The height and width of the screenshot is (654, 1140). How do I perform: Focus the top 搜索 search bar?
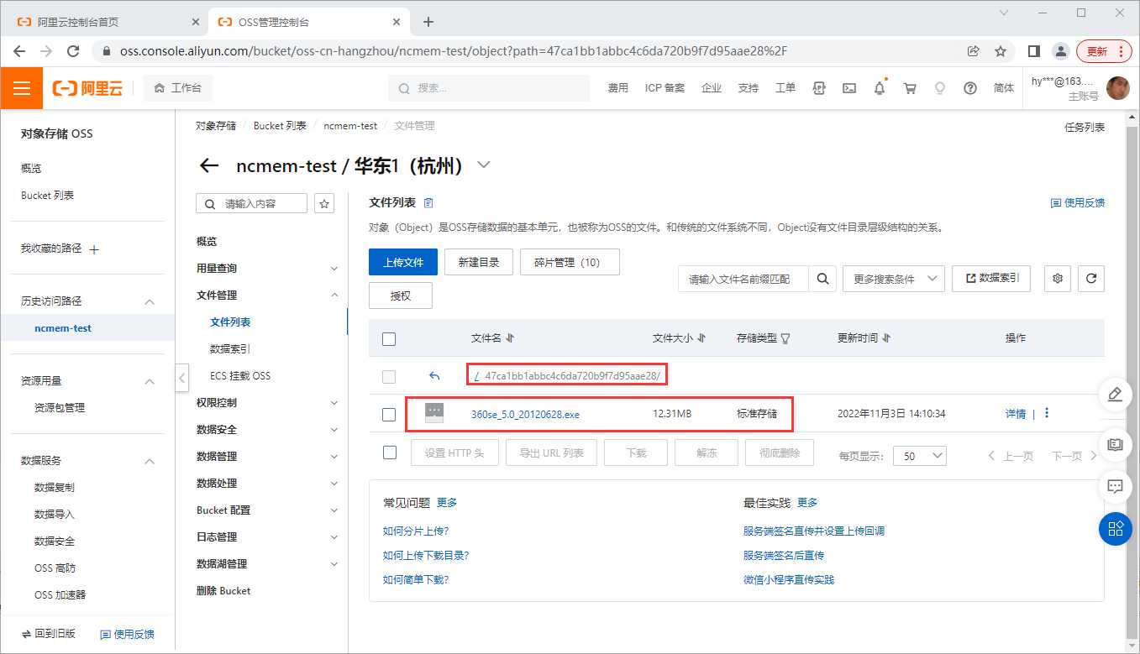click(489, 88)
